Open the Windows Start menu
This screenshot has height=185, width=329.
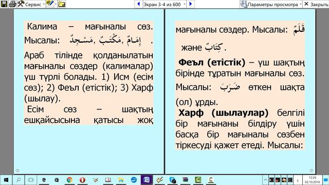coord(6,180)
